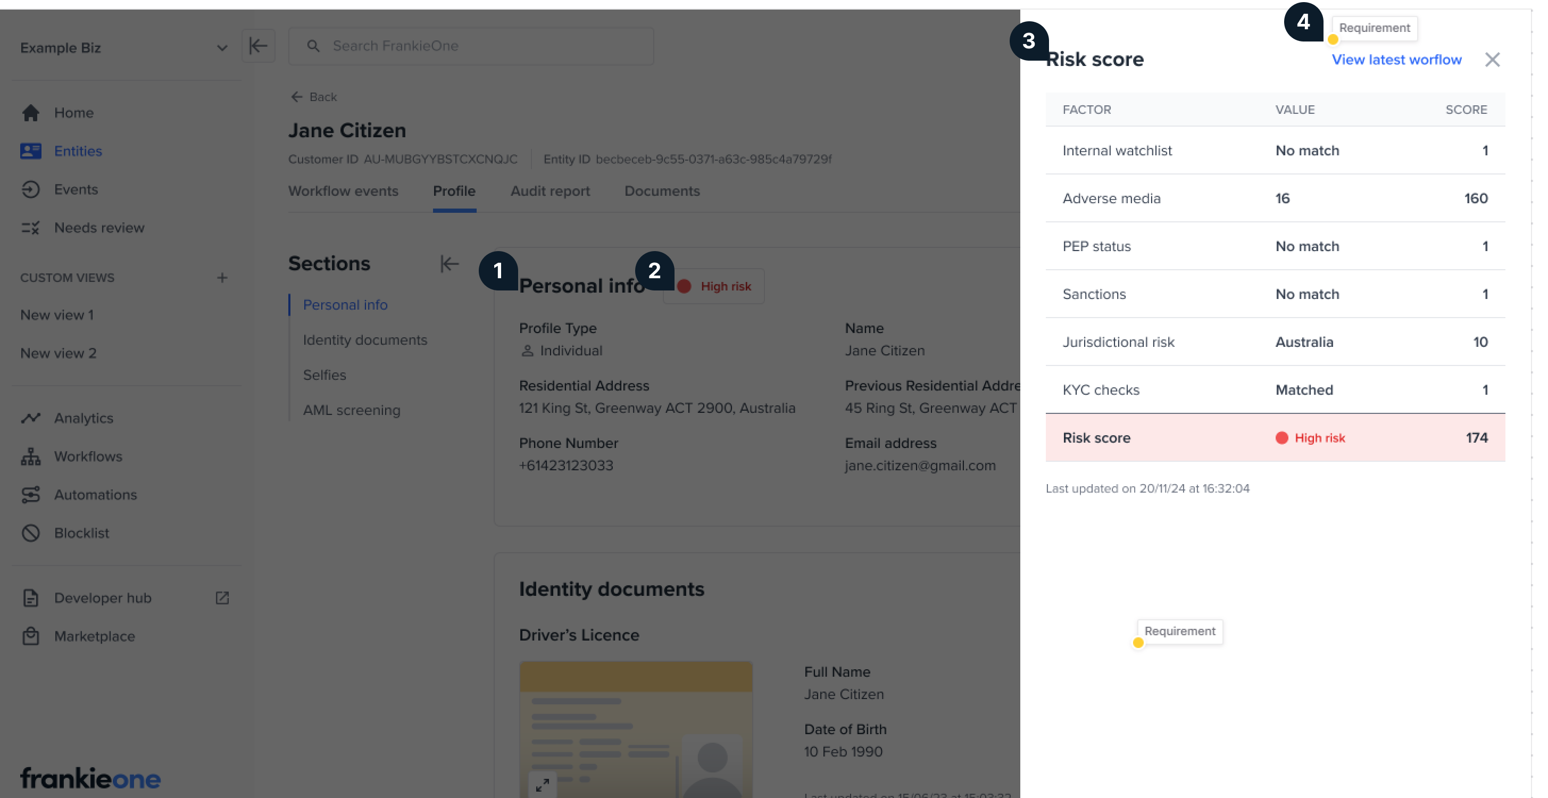Collapse the Sections panel arrow
The height and width of the screenshot is (798, 1548).
click(450, 264)
